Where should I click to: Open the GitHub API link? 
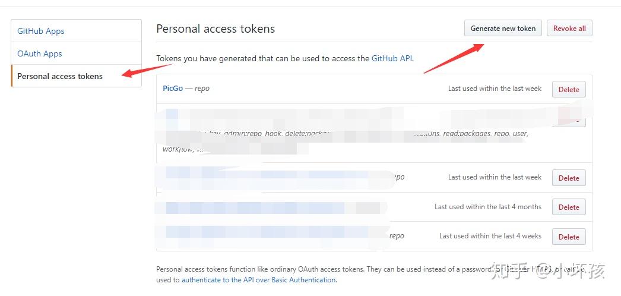[392, 58]
